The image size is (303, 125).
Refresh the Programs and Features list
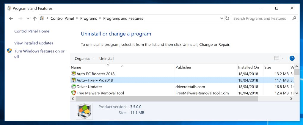(227, 18)
